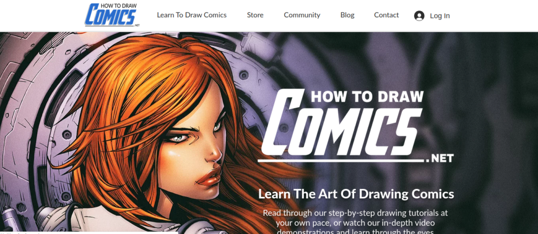This screenshot has height=234, width=538.
Task: Click the Learn The Art Of Drawing Comics heading
Action: (x=356, y=194)
